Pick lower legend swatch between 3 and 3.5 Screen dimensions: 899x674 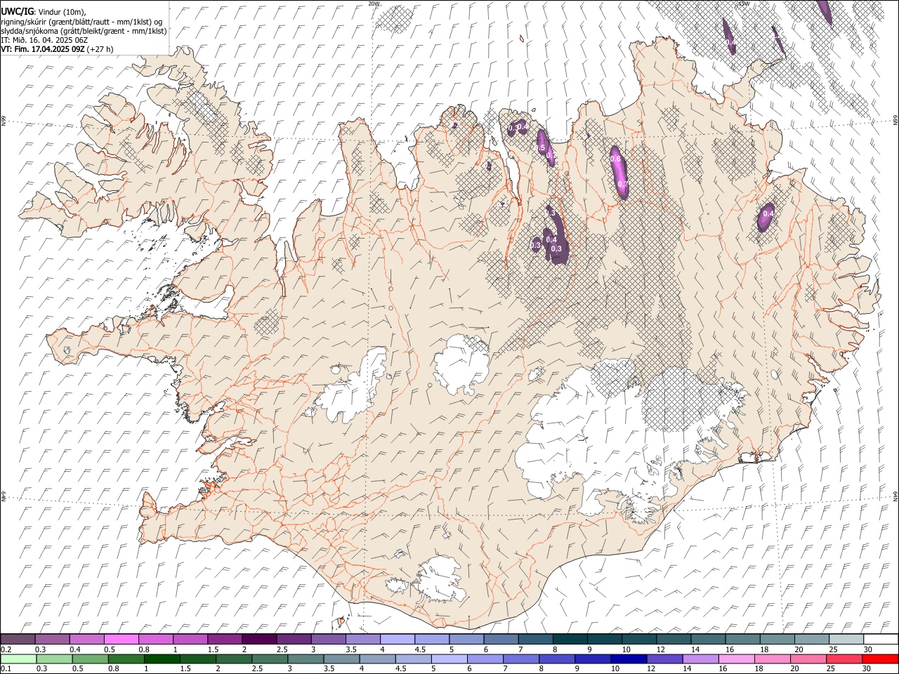point(306,659)
